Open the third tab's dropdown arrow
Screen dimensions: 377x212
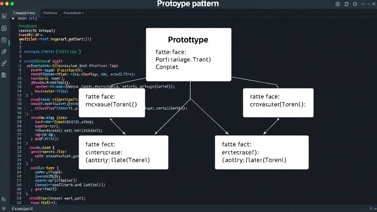point(82,13)
